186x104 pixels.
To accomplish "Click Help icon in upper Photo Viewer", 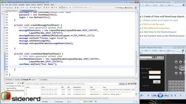I will [x=184, y=5].
